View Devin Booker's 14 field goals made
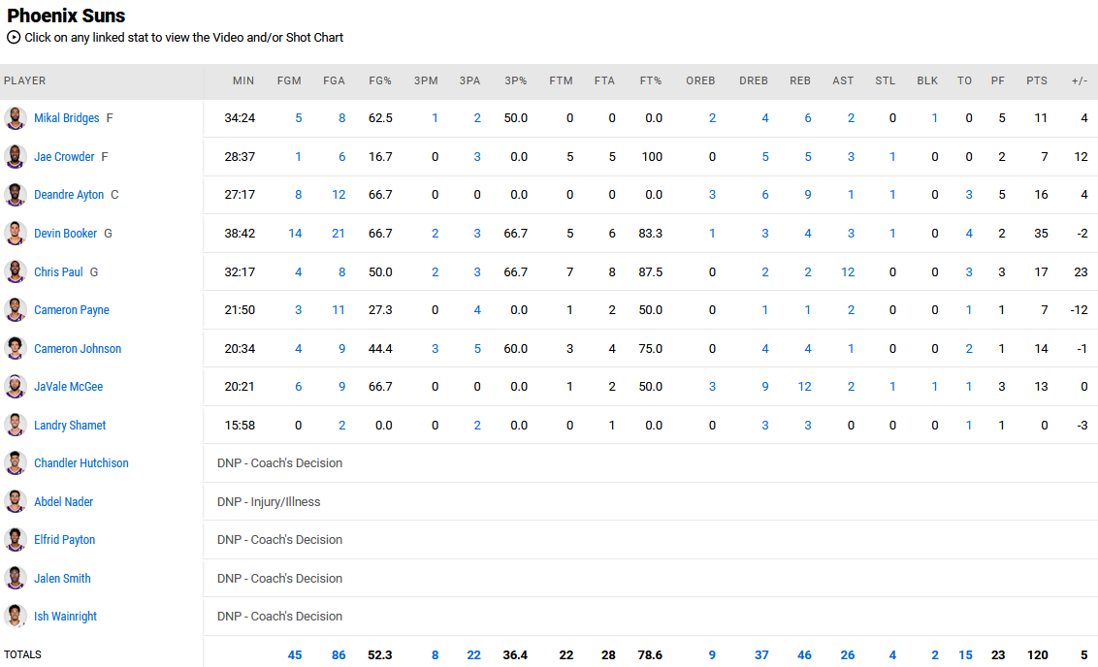1098x667 pixels. 295,234
